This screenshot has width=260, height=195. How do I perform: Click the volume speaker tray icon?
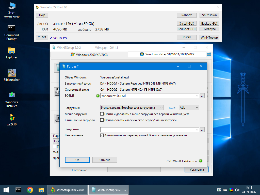pos(237,190)
